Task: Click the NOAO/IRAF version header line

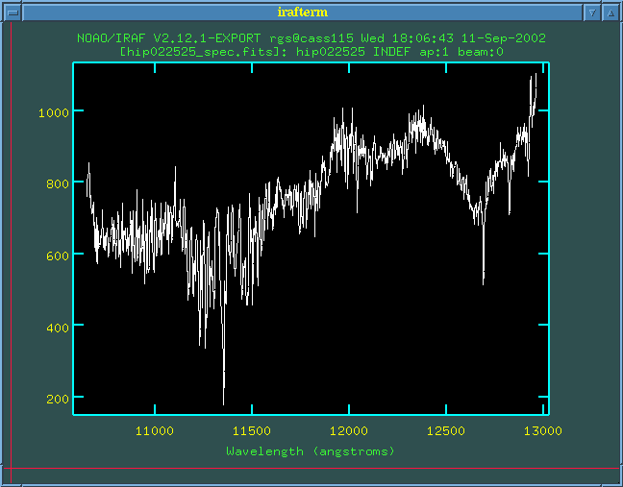Action: tap(311, 38)
